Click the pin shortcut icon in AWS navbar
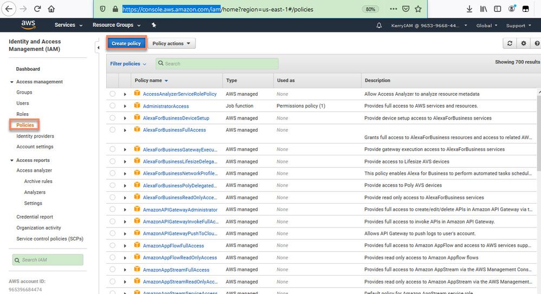The height and width of the screenshot is (294, 541). coord(154,25)
